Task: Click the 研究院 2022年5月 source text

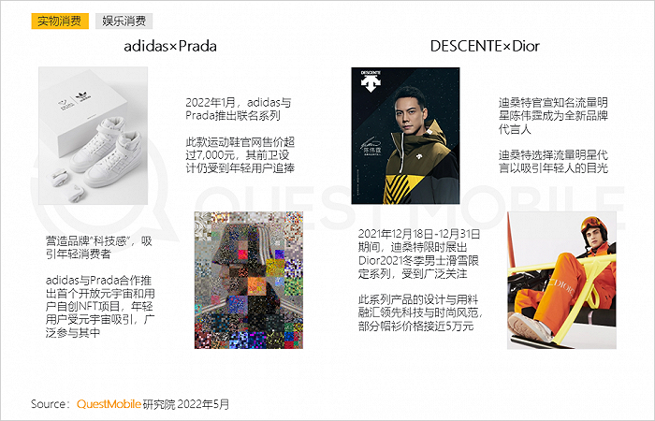Action: coord(186,404)
